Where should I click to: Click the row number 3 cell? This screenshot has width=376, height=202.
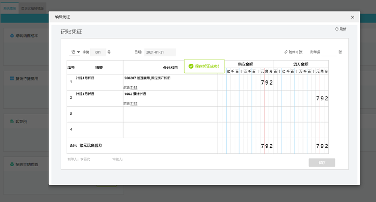(x=71, y=114)
